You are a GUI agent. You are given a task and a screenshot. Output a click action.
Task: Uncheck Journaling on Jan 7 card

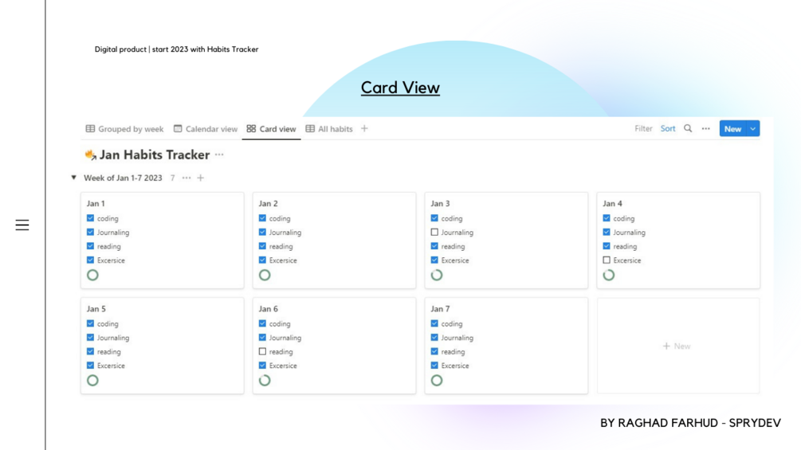click(434, 337)
